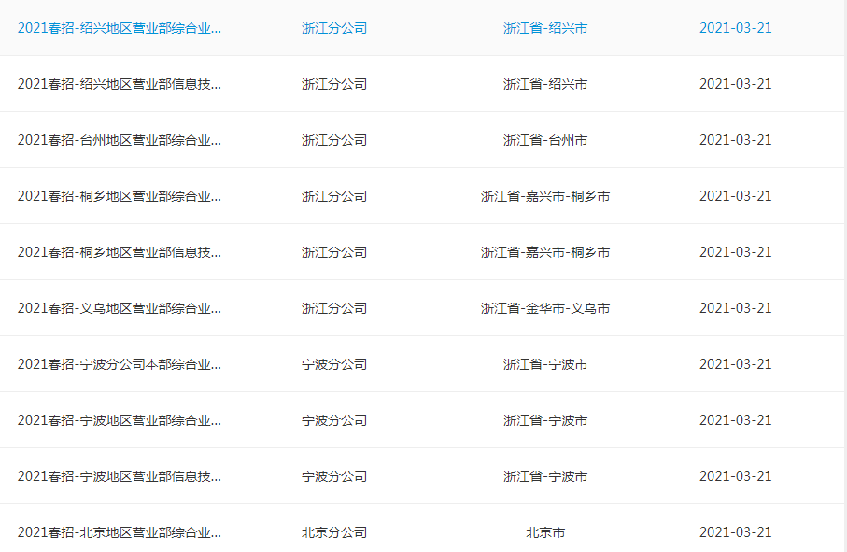Open the 北京地区营业部综合业 job listing

(x=120, y=532)
